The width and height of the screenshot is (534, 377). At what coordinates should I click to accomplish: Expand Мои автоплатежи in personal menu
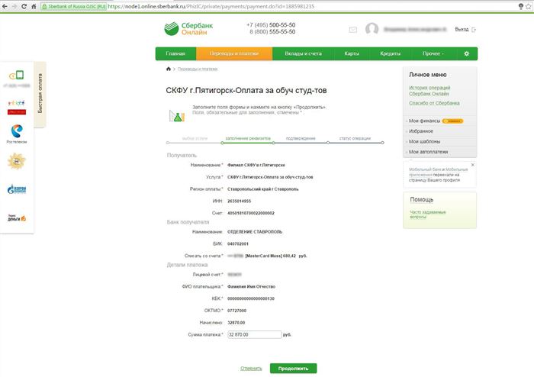(428, 152)
